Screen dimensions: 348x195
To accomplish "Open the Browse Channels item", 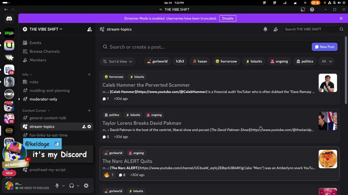I will tap(45, 51).
